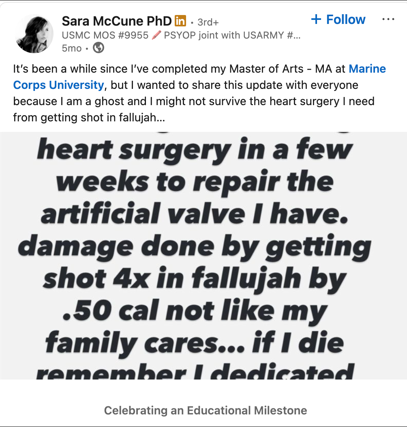The height and width of the screenshot is (427, 407).
Task: Click the 5mo post timestamp
Action: 71,48
